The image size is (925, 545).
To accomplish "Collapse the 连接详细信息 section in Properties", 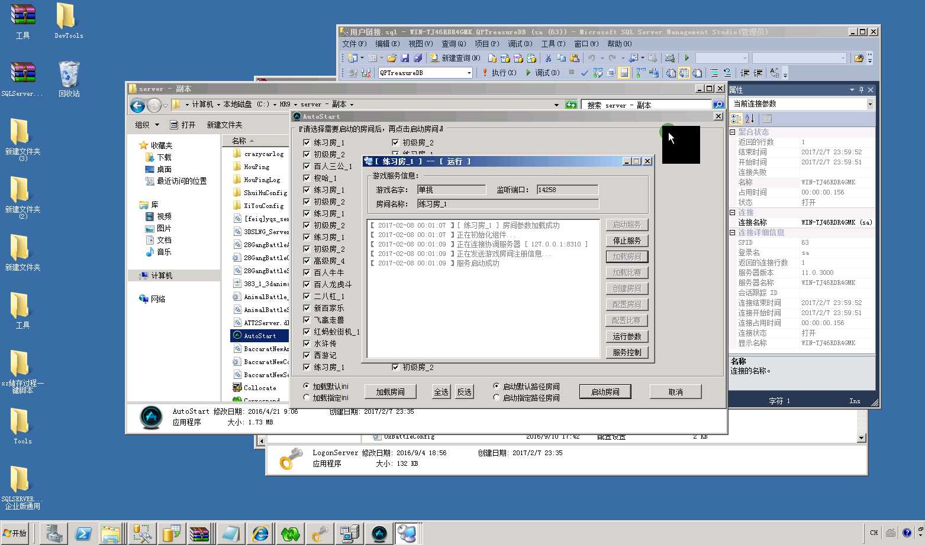I will tap(733, 232).
